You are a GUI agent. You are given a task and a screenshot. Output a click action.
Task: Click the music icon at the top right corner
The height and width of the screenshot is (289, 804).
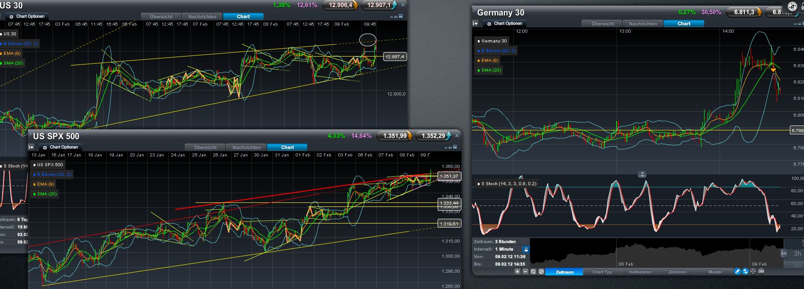pos(793,7)
